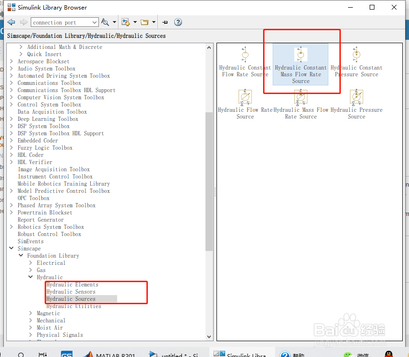Click the pin (stay on top) icon
The width and height of the screenshot is (409, 357).
[x=165, y=22]
